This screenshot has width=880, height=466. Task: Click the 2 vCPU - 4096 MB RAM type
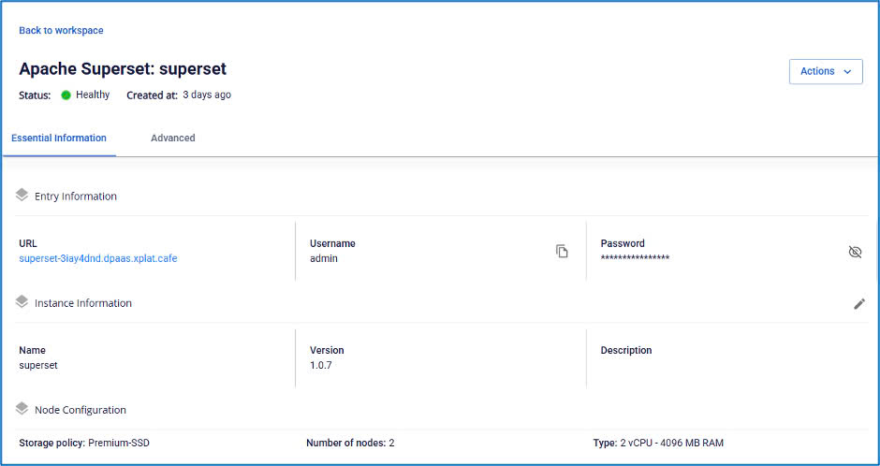[671, 443]
